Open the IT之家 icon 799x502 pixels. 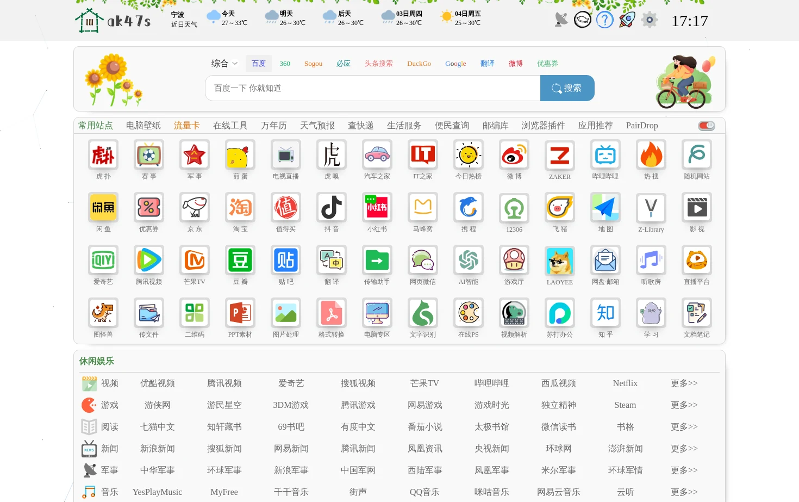tap(423, 155)
